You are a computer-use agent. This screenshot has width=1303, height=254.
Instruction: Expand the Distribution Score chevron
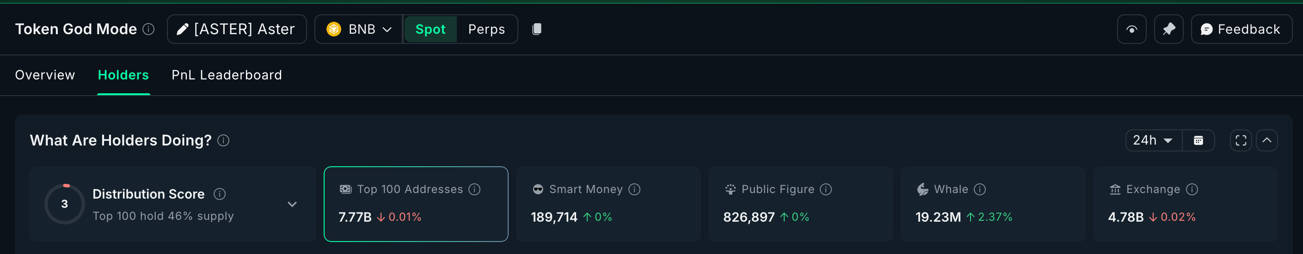click(292, 204)
